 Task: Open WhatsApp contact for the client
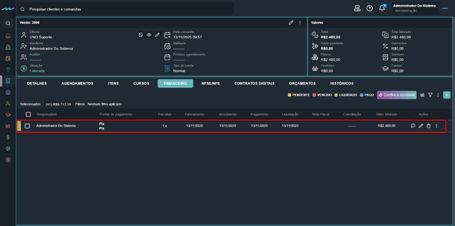141,35
